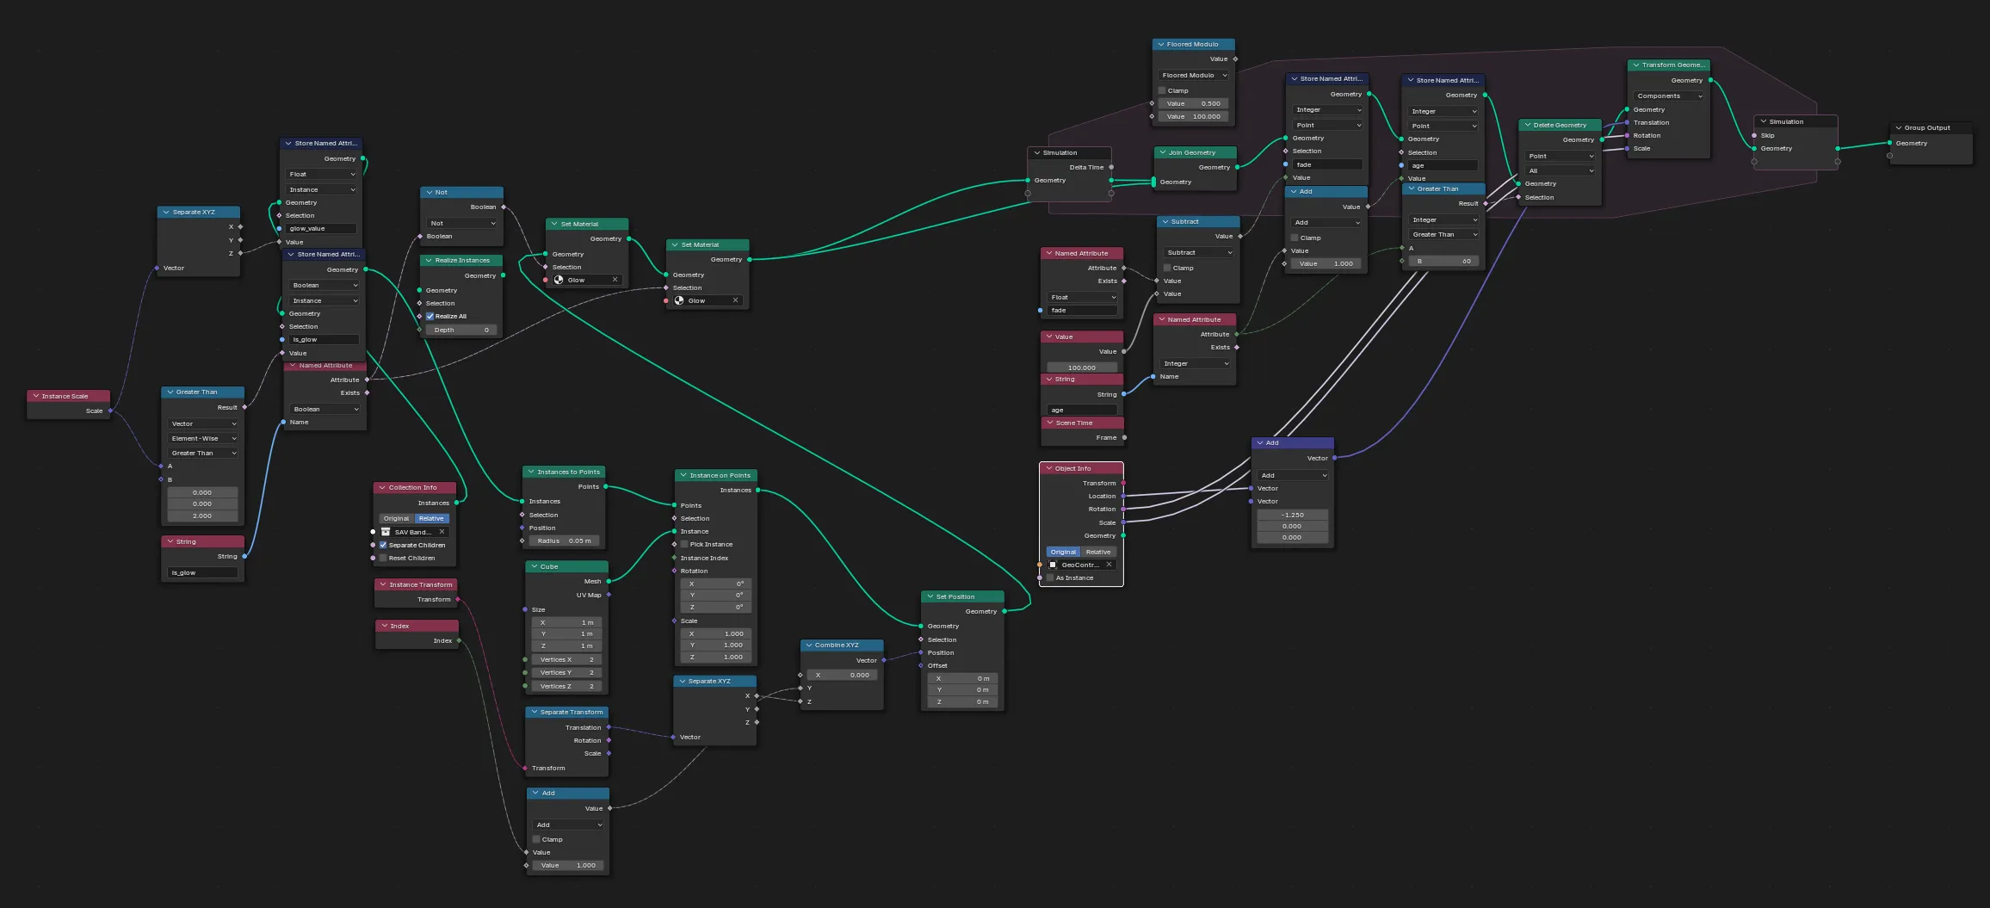This screenshot has height=908, width=1990.
Task: Click the object data icon in Object Info node
Action: click(x=1053, y=565)
